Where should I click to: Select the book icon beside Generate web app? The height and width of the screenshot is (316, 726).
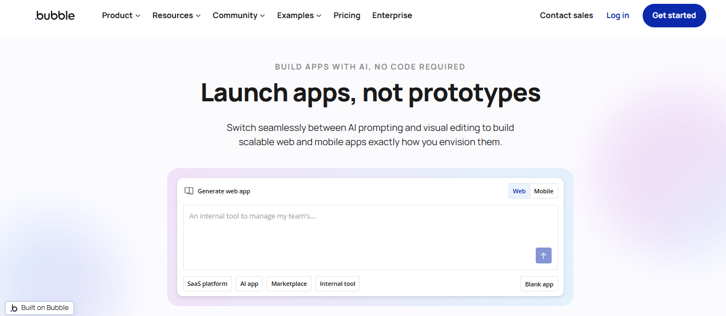click(x=189, y=191)
